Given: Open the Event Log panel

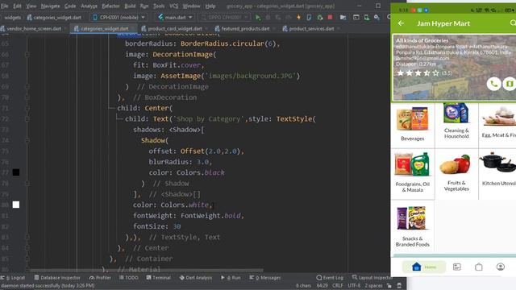Looking at the screenshot, I should pyautogui.click(x=330, y=278).
